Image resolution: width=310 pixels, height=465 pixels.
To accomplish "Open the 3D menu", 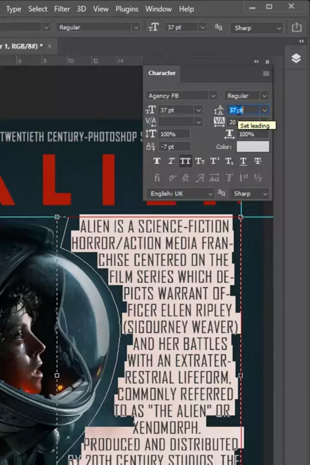I will click(x=81, y=9).
